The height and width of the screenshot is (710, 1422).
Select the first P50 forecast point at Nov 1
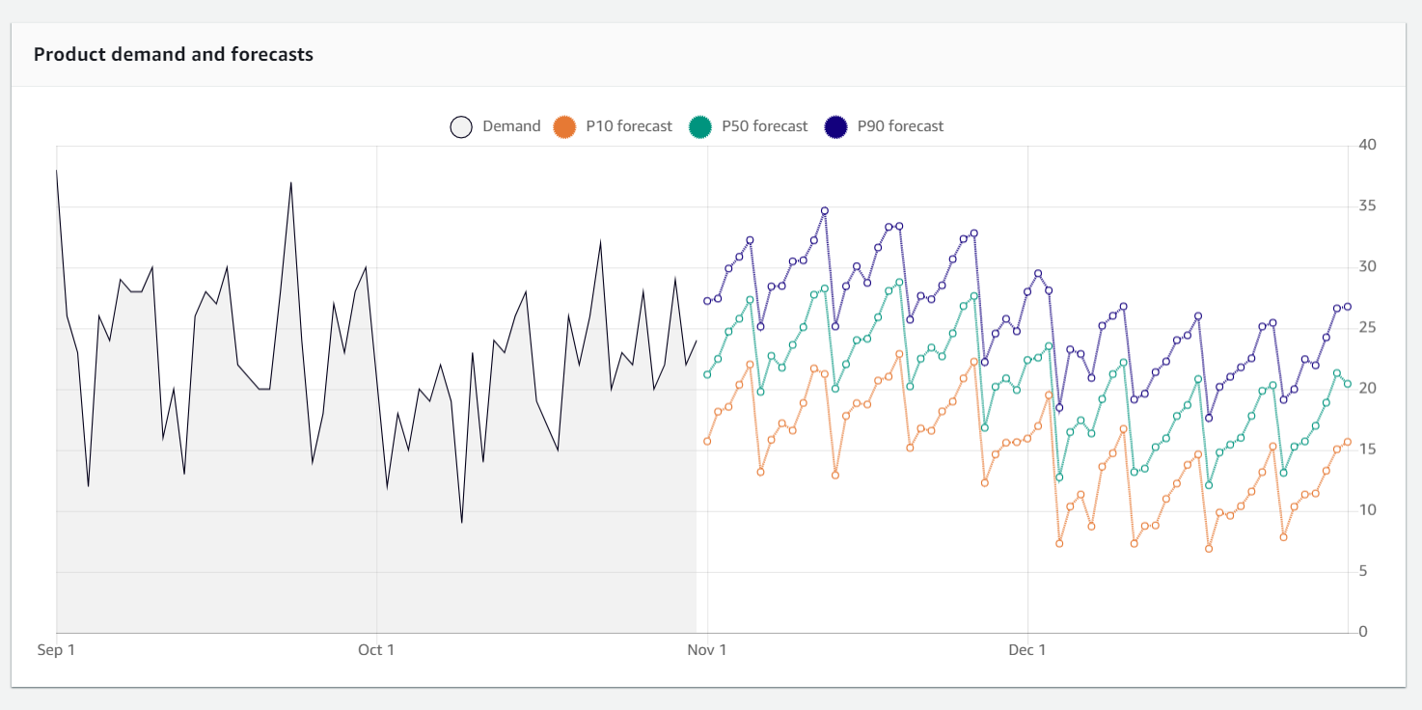point(707,374)
